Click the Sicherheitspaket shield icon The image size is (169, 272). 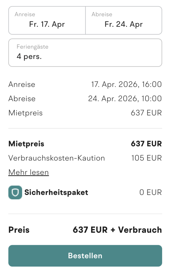15,192
